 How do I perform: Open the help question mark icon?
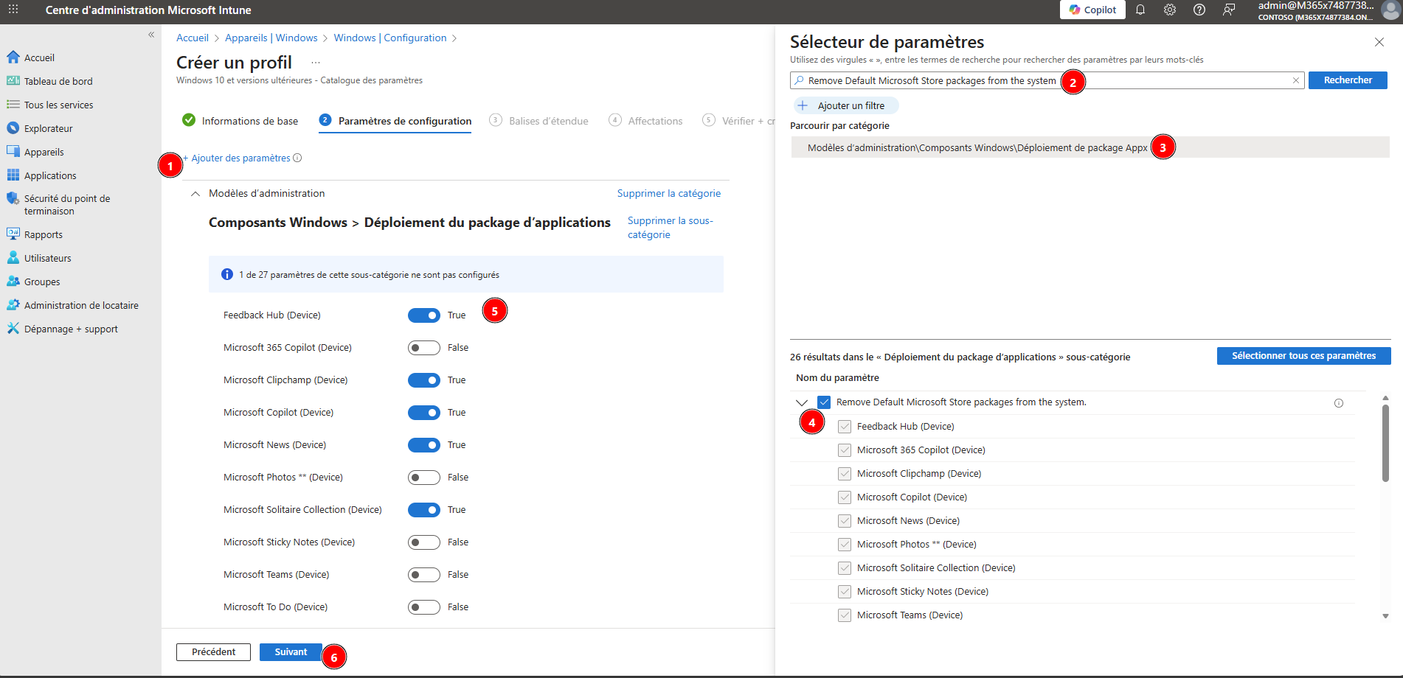pos(1199,10)
